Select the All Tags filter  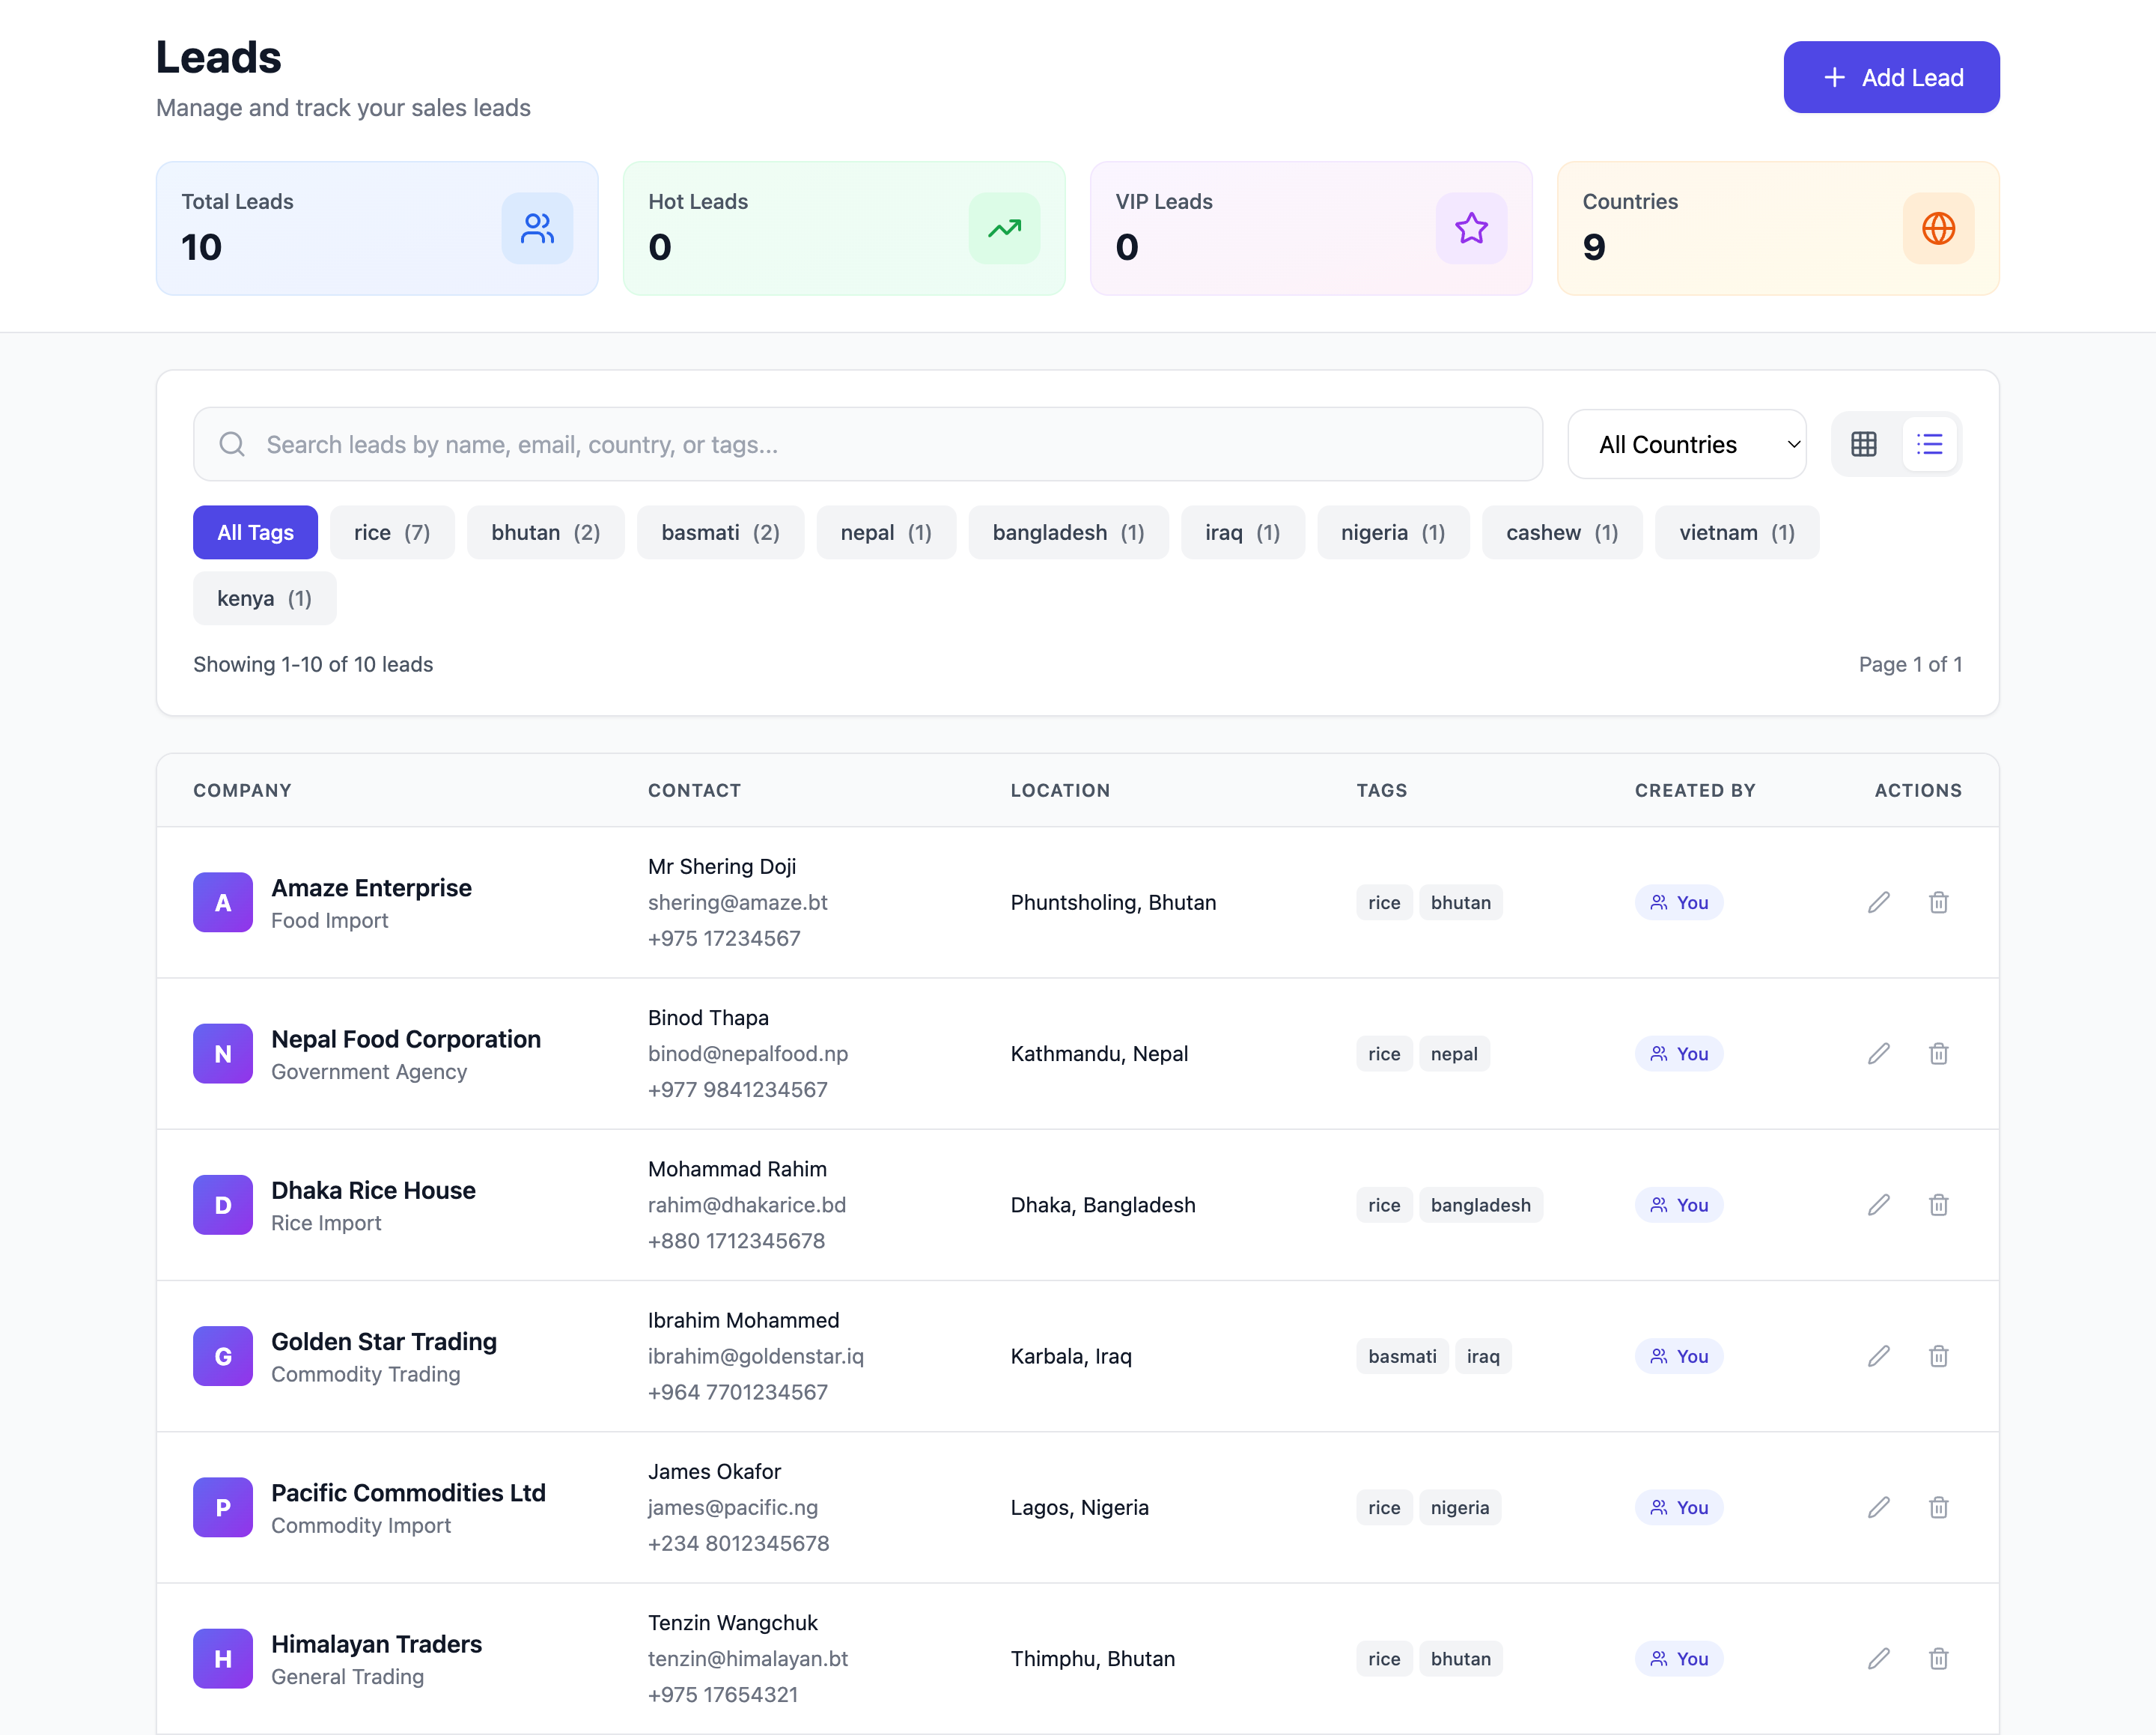click(x=255, y=532)
